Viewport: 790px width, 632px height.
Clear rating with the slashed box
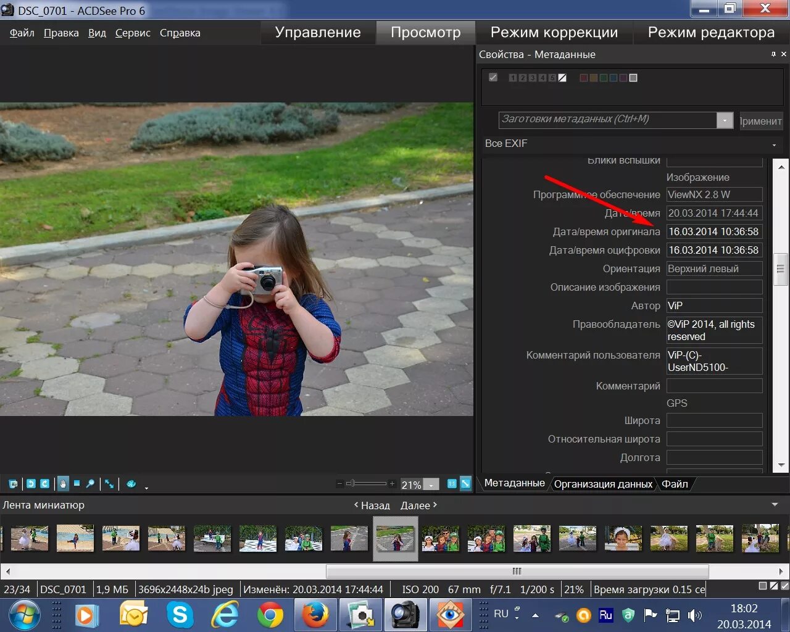tap(562, 78)
